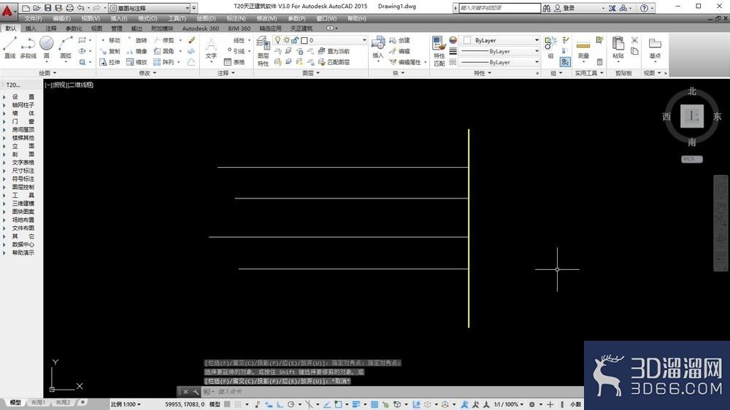The height and width of the screenshot is (410, 730).
Task: Click Match Properties (特性匹配) icon
Action: 439,51
